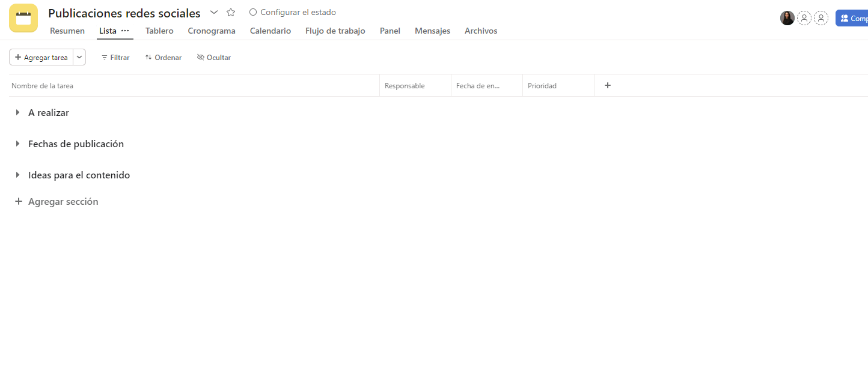868x382 pixels.
Task: Set the project status
Action: tap(293, 12)
